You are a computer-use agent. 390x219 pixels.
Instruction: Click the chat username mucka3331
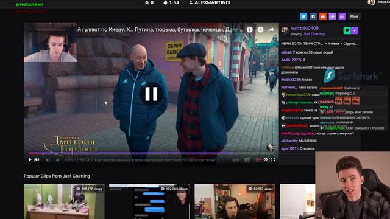point(291,80)
